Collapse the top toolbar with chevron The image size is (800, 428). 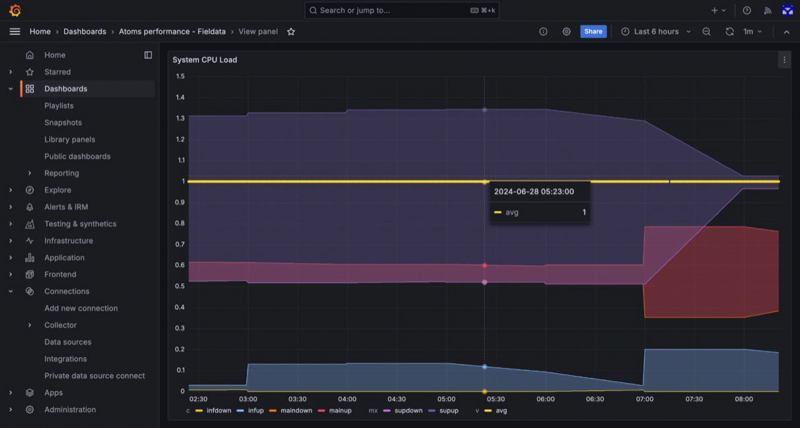(x=786, y=32)
